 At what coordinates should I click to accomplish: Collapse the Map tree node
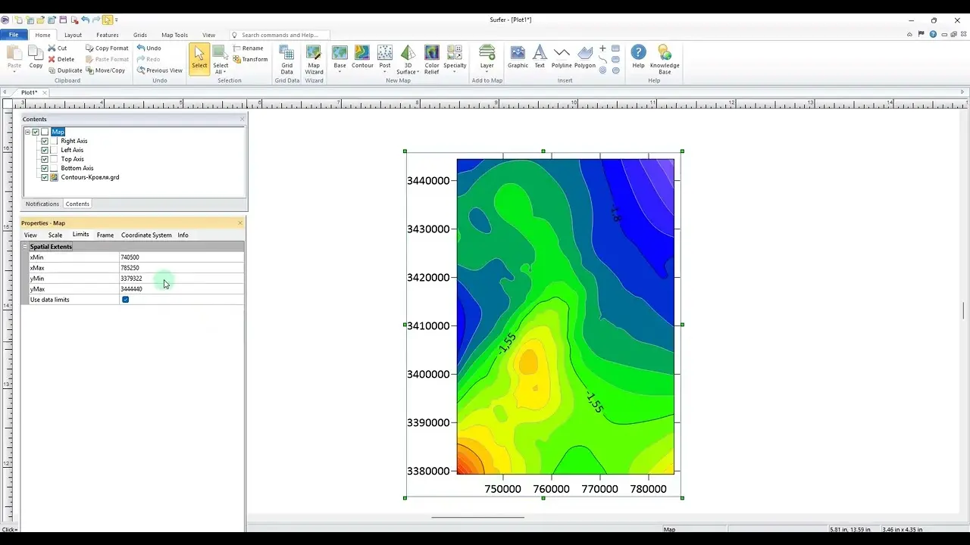pyautogui.click(x=27, y=132)
